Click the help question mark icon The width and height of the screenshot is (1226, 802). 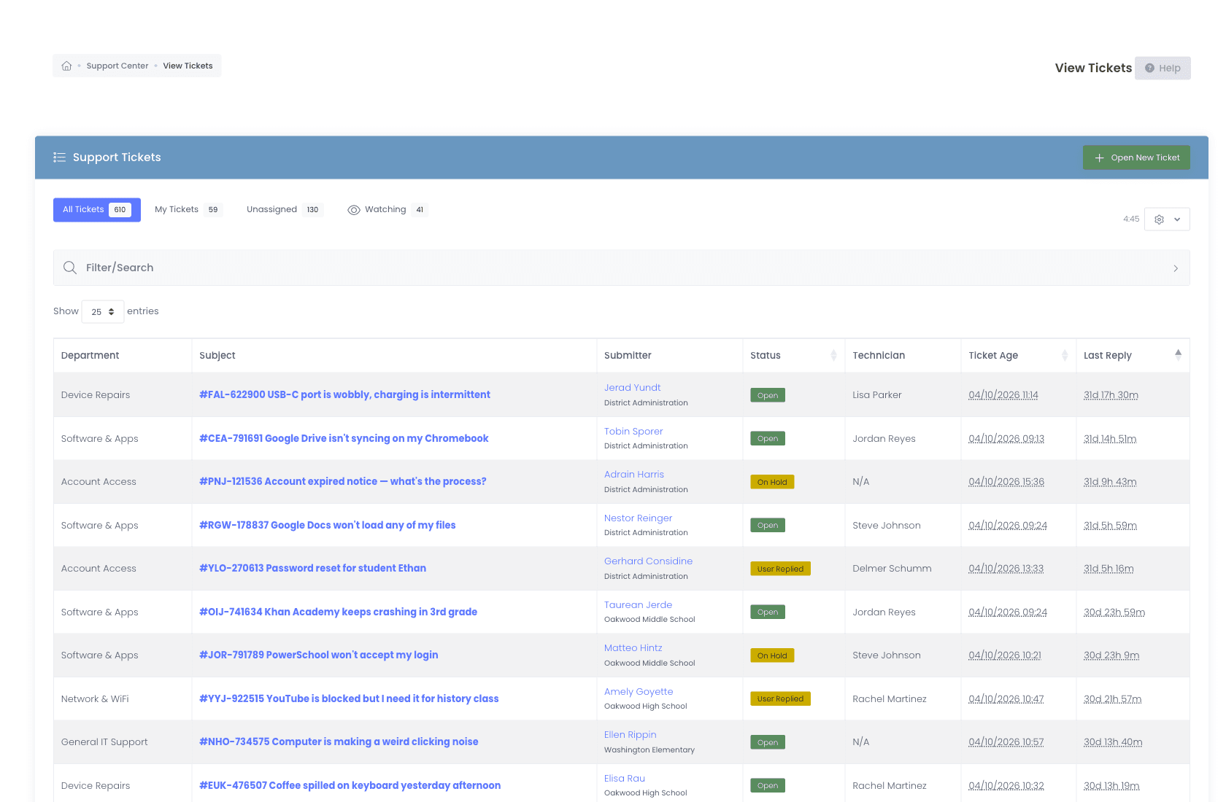pos(1149,68)
